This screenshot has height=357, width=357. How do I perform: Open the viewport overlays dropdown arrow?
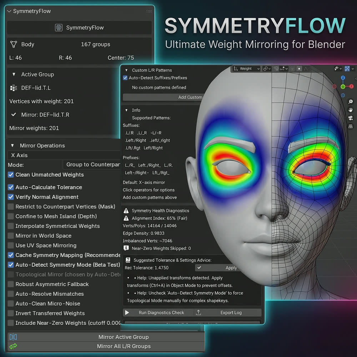353,69
